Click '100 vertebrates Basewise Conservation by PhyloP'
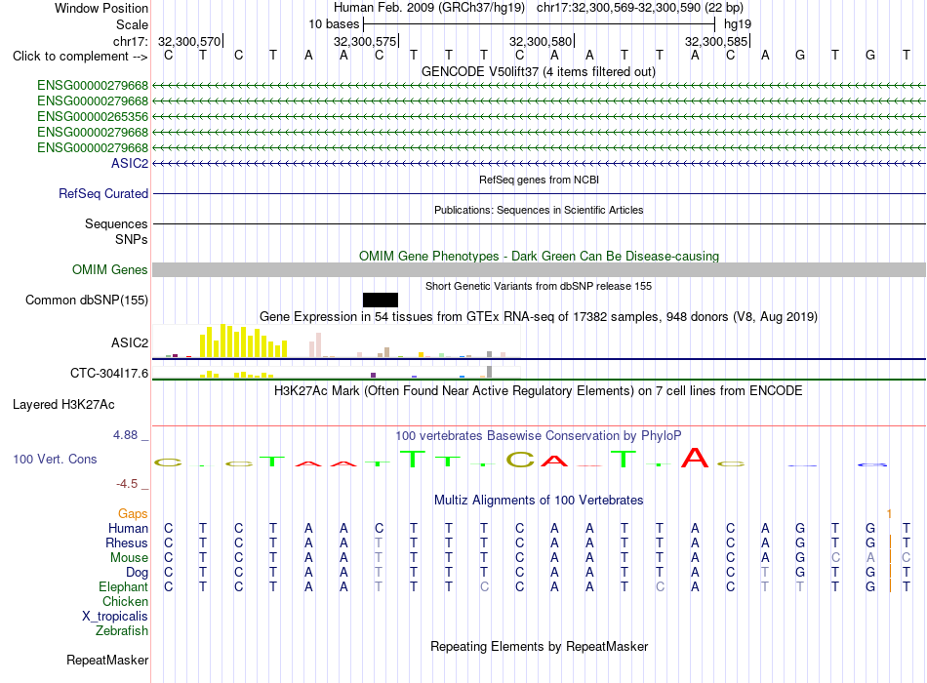This screenshot has width=927, height=683. [x=539, y=436]
